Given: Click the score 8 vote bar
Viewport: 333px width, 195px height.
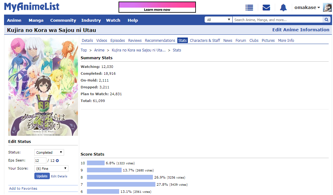Looking at the screenshot, I should 120,177.
